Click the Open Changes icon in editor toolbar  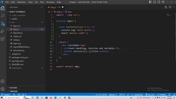pyautogui.click(x=166, y=7)
